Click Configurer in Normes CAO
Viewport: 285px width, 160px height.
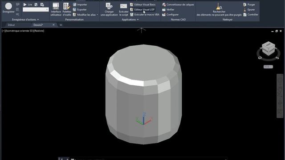pyautogui.click(x=170, y=15)
